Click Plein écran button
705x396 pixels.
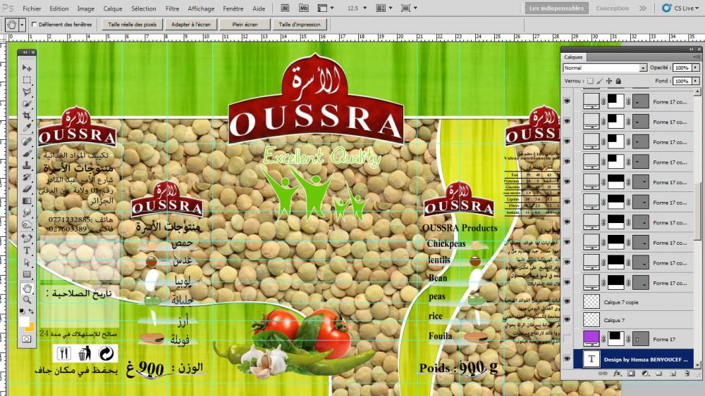[245, 25]
